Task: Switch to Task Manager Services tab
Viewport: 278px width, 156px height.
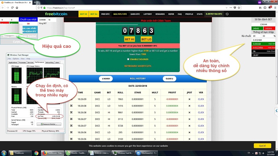Action: coord(30,62)
